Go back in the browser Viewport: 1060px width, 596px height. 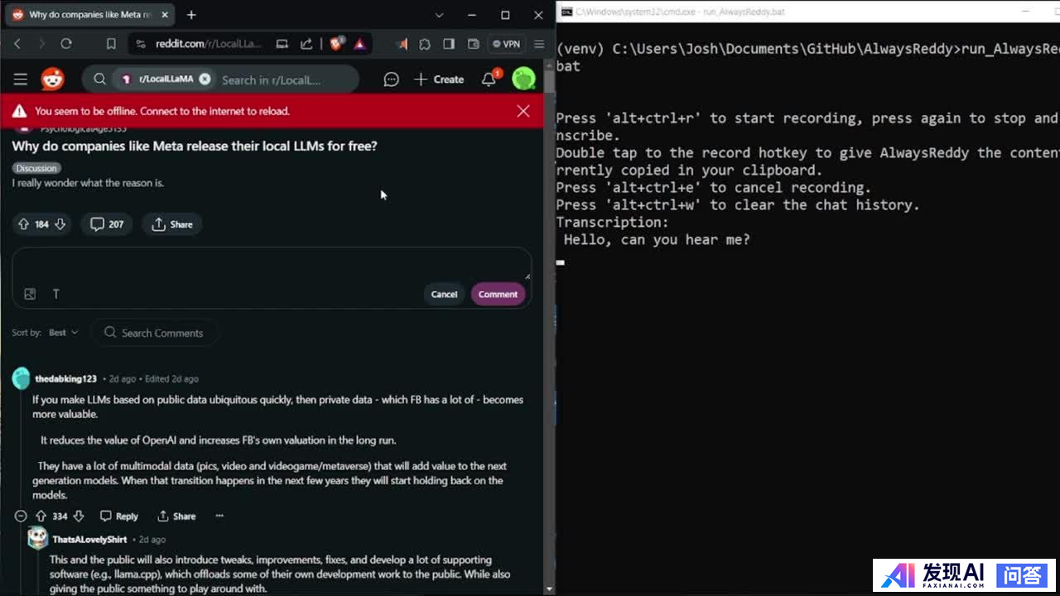[x=17, y=44]
